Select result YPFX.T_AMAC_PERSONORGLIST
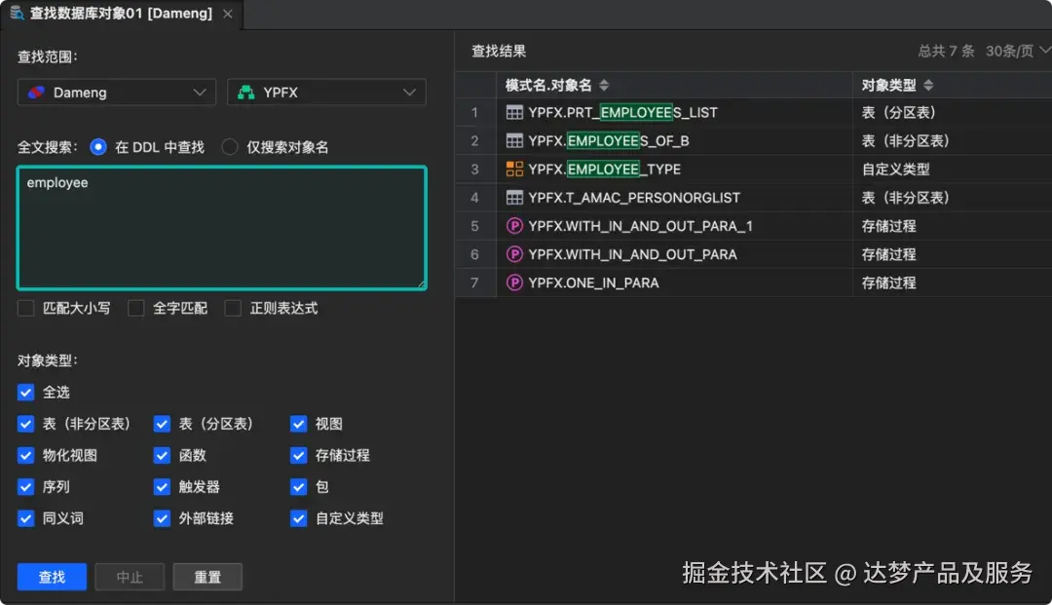 tap(634, 198)
